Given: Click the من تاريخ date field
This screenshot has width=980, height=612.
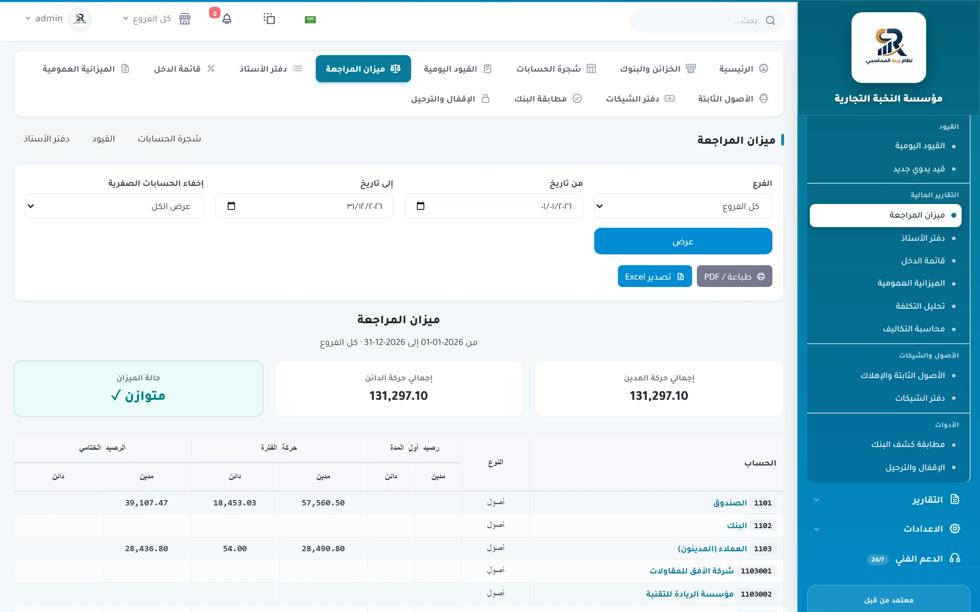Looking at the screenshot, I should 493,206.
